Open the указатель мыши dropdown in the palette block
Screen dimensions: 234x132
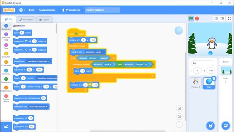pos(38,107)
